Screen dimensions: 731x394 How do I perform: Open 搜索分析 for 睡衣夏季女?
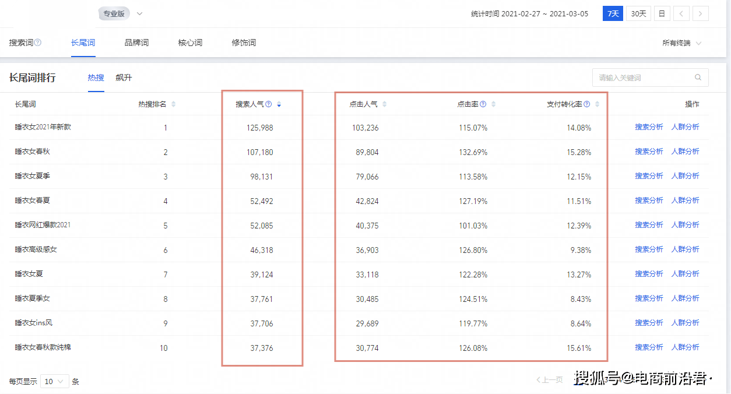point(649,298)
